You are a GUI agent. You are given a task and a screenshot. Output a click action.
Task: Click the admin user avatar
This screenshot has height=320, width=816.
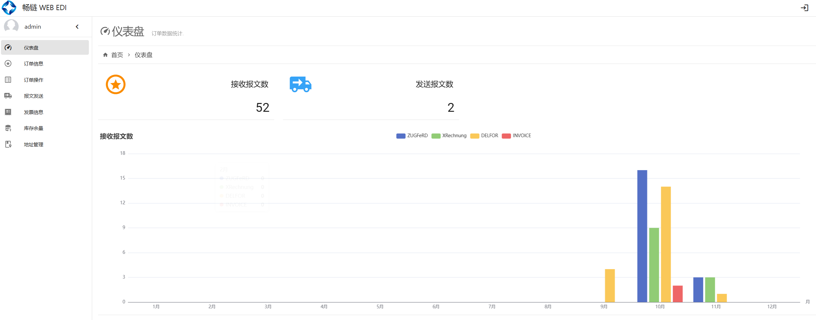[11, 26]
